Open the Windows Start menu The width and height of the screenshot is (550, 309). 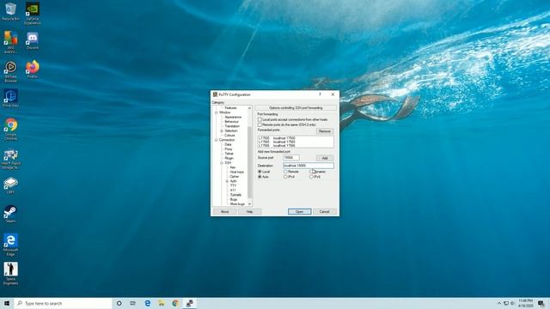[7, 303]
